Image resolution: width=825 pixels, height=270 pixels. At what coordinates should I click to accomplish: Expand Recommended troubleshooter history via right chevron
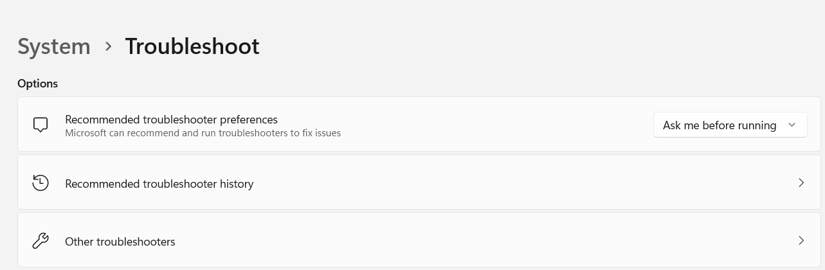801,183
